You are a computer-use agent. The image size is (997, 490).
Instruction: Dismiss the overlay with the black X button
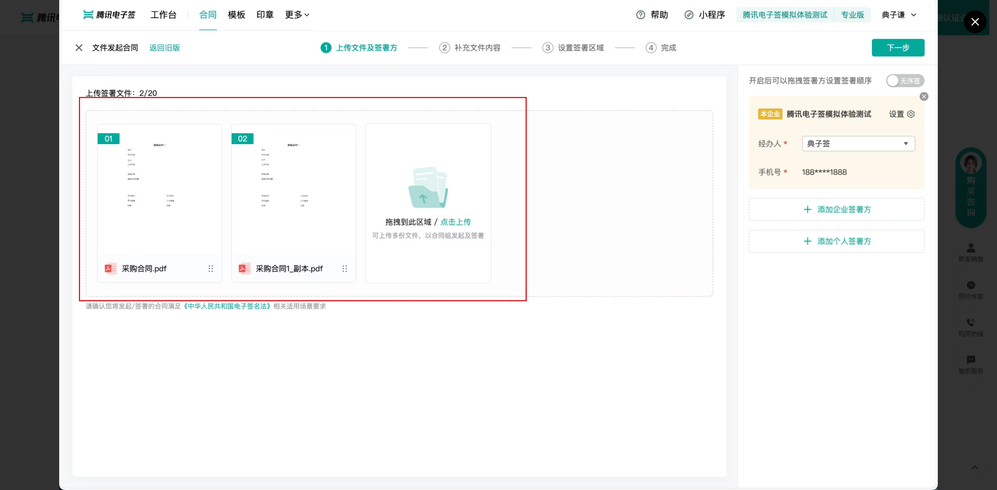point(975,22)
